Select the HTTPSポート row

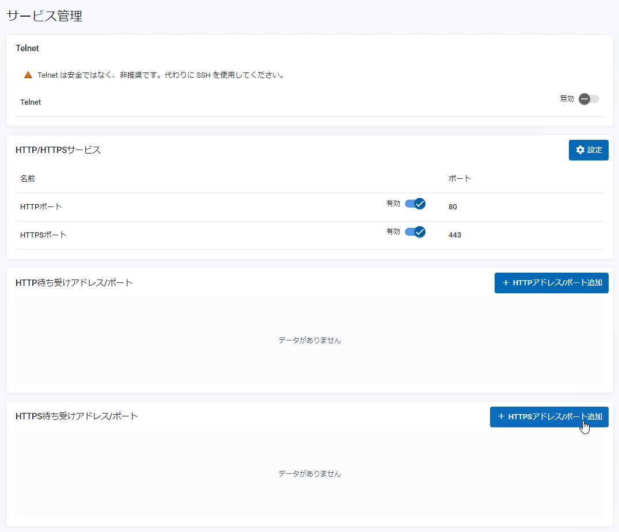[310, 235]
